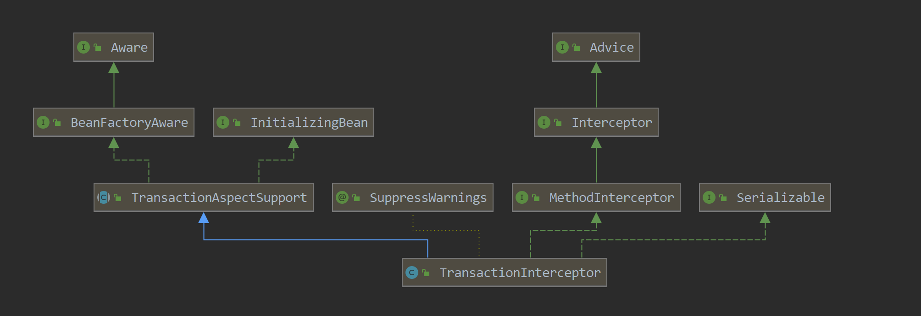Select the MethodInterceptor node label
The image size is (921, 316).
[x=611, y=198]
